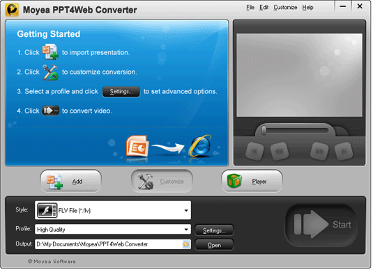Viewport: 373px width, 270px height.
Task: Click the skip to previous button in player
Action: point(254,151)
